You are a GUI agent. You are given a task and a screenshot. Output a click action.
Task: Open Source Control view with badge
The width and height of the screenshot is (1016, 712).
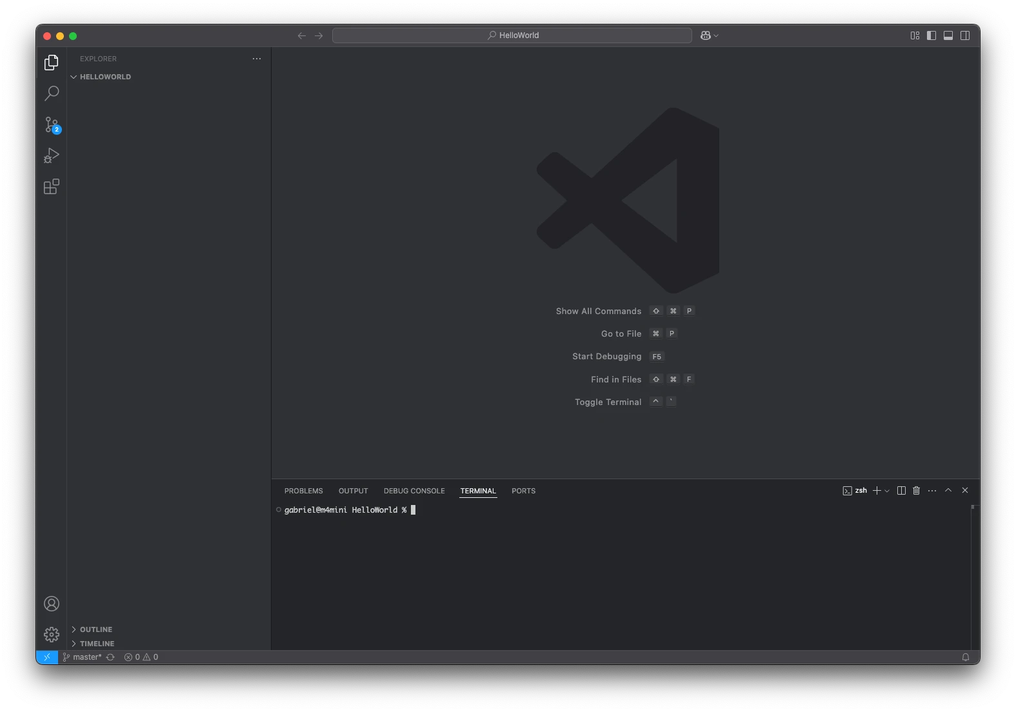[52, 124]
